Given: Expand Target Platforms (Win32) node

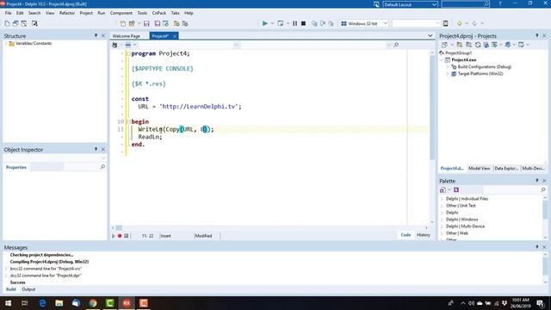Looking at the screenshot, I should [x=448, y=74].
